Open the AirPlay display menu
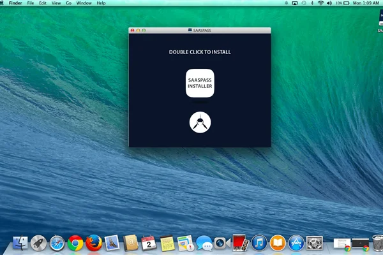This screenshot has height=255, width=383. [295, 3]
